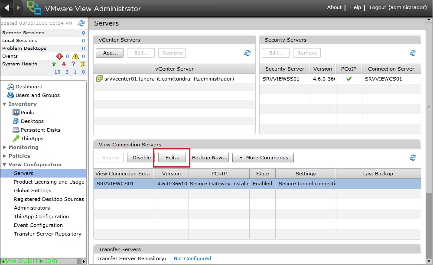Click Logout in the top bar
Viewport: 433px width, 265px height.
point(398,7)
